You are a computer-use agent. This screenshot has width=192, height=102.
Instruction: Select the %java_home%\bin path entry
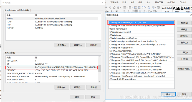coord(141,29)
